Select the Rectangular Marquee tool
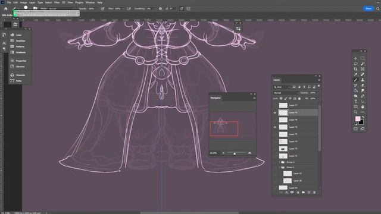Image resolution: width=381 pixels, height=214 pixels. tap(363, 58)
